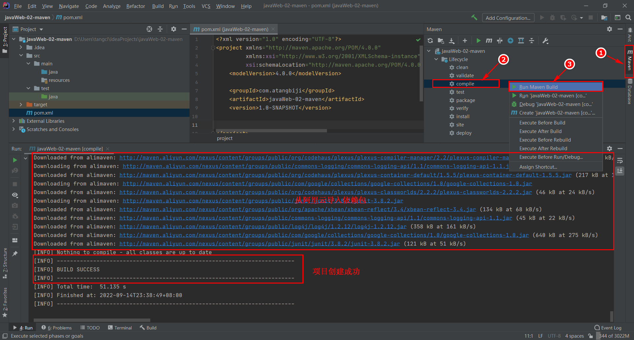Select package lifecycle phase in Maven
The height and width of the screenshot is (340, 634).
466,100
